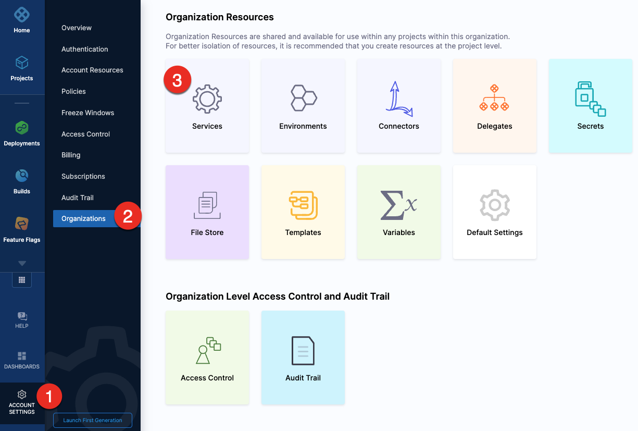The image size is (638, 431).
Task: Open the File Store tile
Action: point(207,213)
